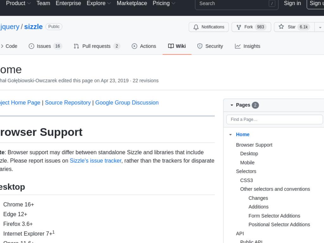
Task: Open the Insights tab
Action: [x=247, y=46]
